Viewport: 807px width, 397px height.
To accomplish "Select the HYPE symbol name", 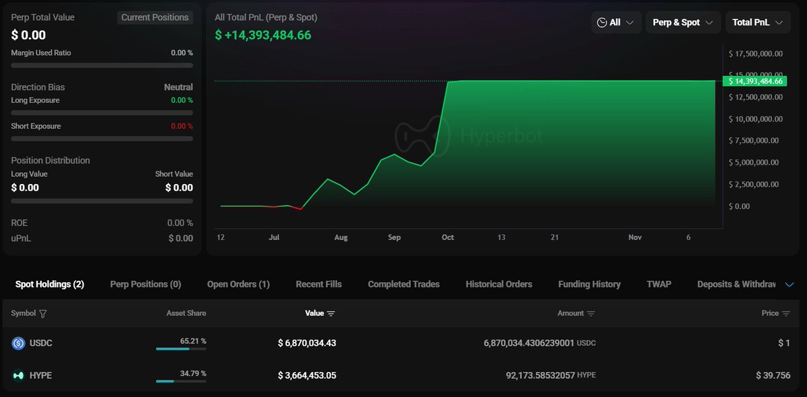I will click(40, 376).
